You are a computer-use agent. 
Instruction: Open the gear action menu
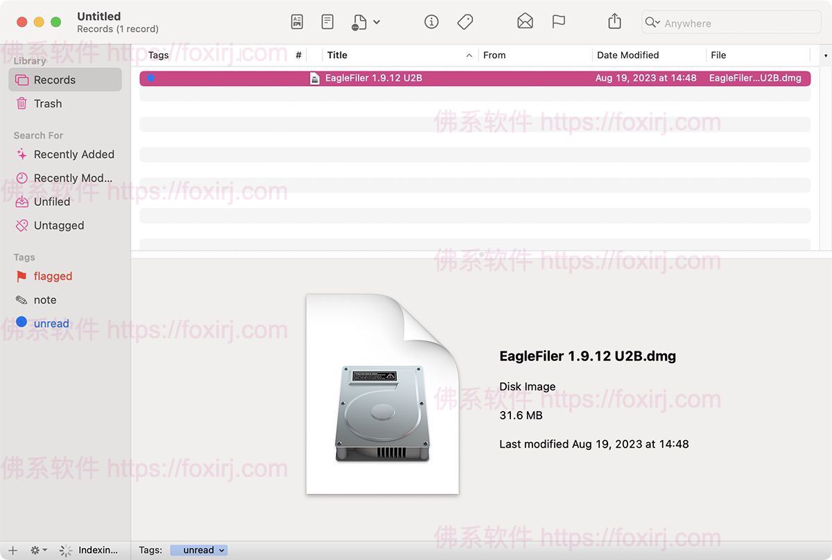pos(38,550)
